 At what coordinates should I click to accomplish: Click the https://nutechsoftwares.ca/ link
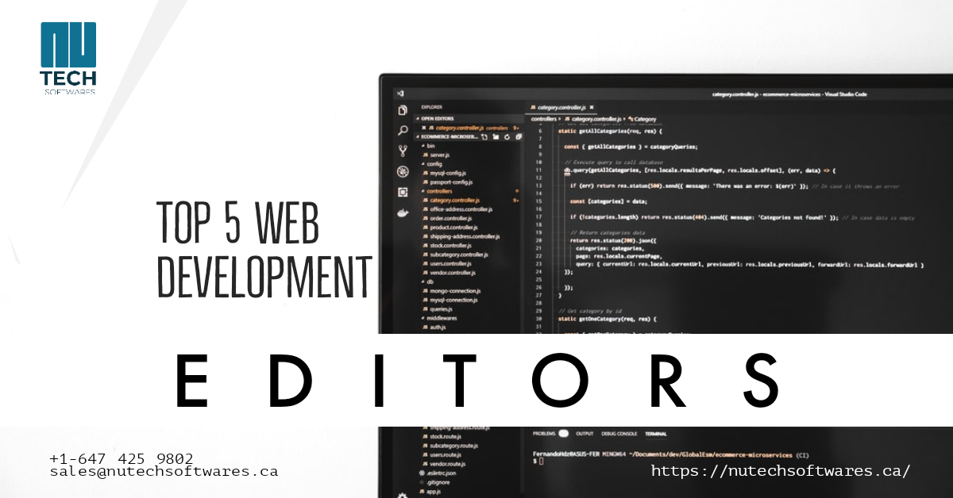[x=781, y=471]
